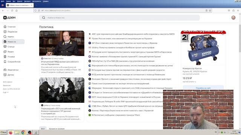Click browser back arrow
241x135 pixels.
pyautogui.click(x=3, y=10)
